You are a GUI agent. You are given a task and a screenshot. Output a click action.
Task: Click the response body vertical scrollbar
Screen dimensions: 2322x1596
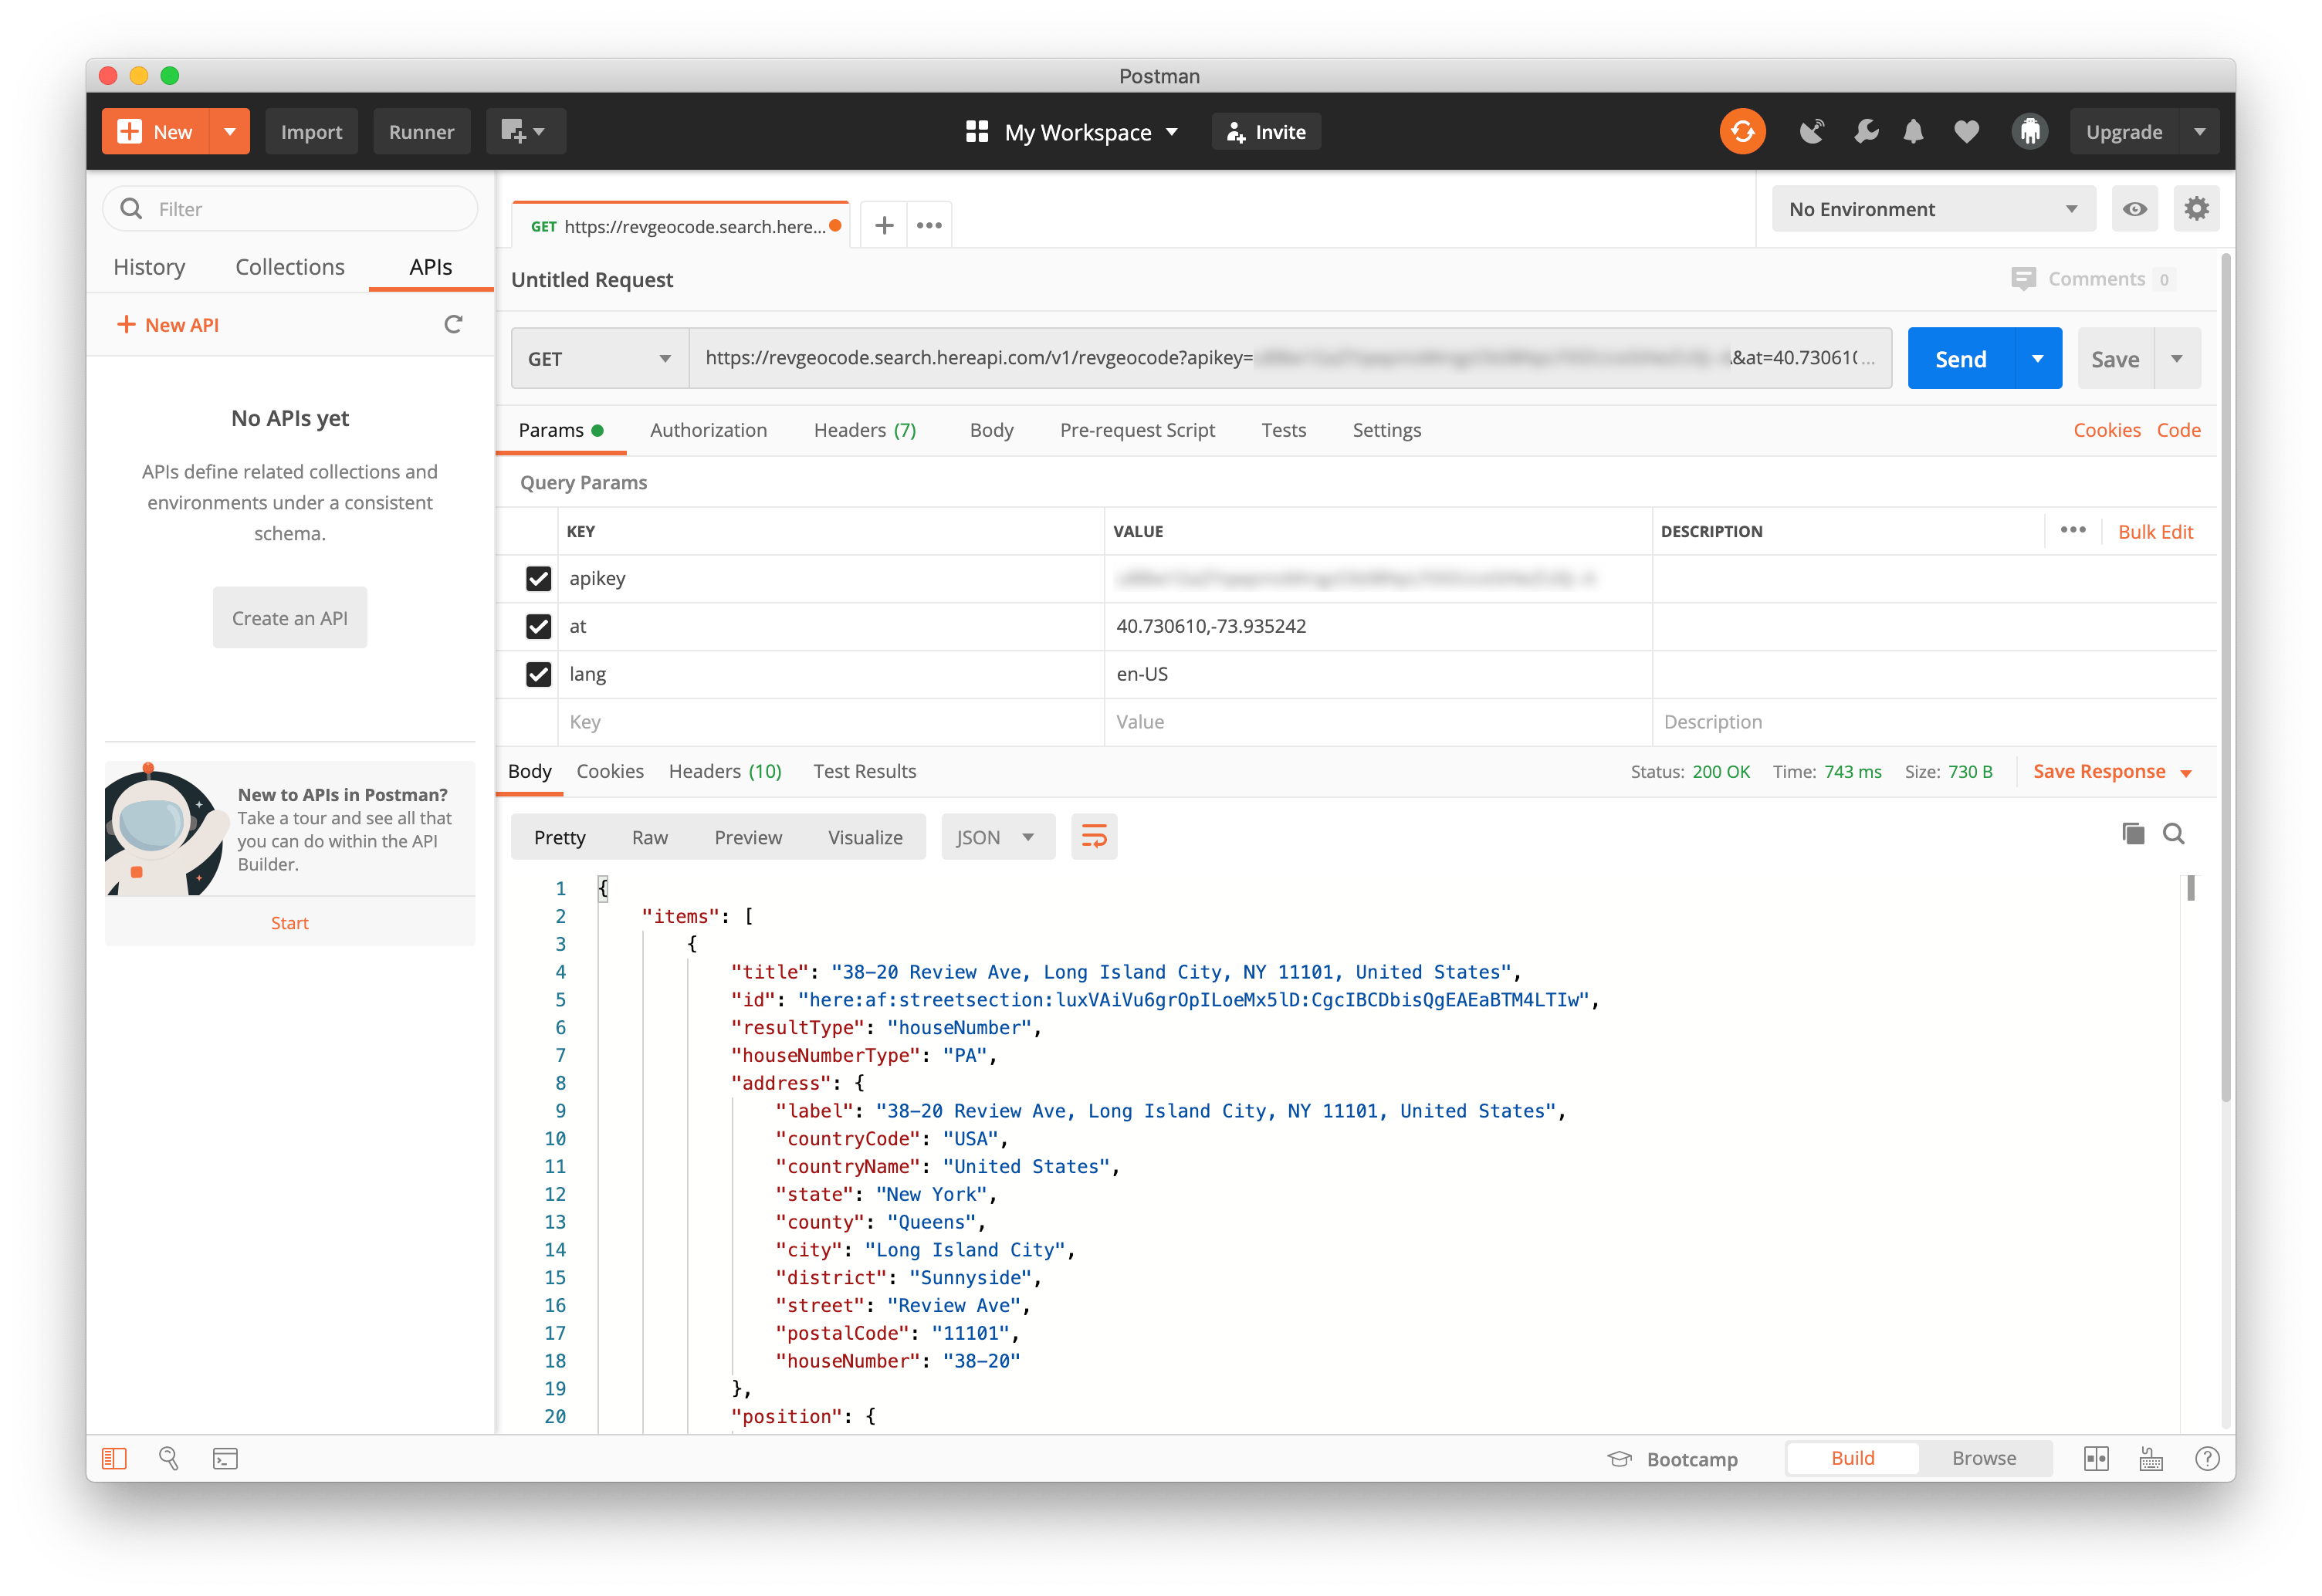coord(2190,888)
